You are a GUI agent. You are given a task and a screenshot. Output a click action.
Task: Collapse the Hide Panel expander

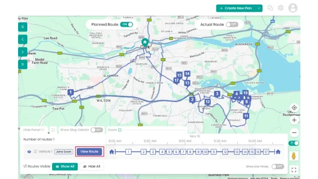click(x=33, y=130)
